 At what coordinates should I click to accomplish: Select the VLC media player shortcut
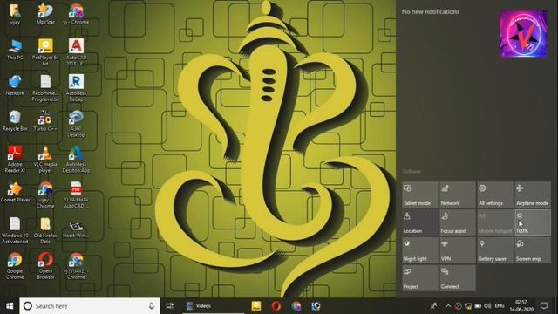tap(45, 159)
